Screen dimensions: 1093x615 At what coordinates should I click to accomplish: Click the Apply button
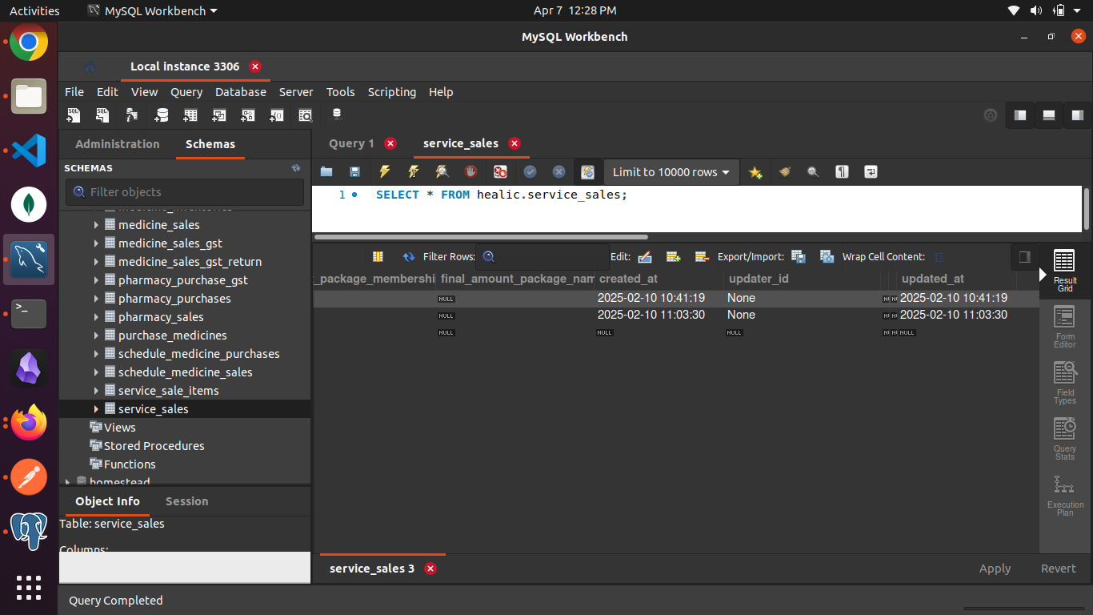click(x=995, y=569)
